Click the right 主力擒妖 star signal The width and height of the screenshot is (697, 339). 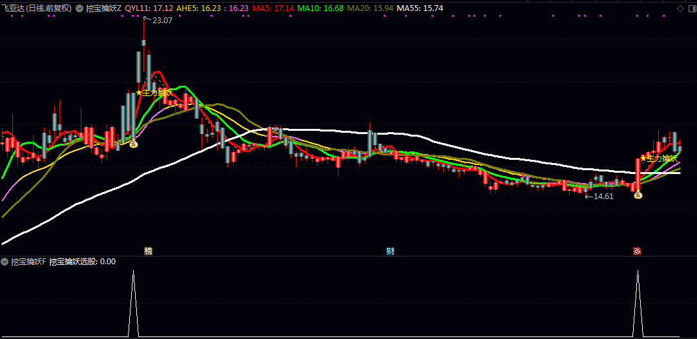(x=659, y=158)
